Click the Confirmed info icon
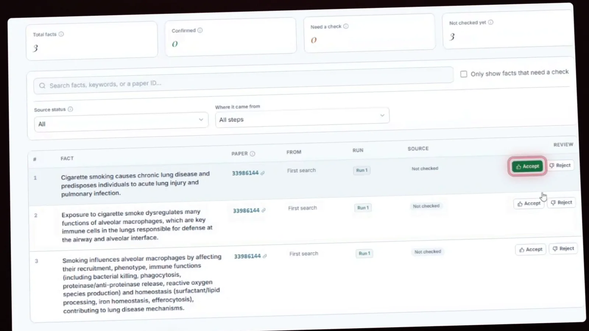Viewport: 589px width, 331px height. coord(200,30)
